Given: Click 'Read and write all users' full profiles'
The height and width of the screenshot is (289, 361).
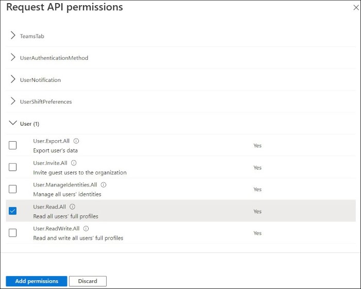Looking at the screenshot, I should tap(78, 238).
